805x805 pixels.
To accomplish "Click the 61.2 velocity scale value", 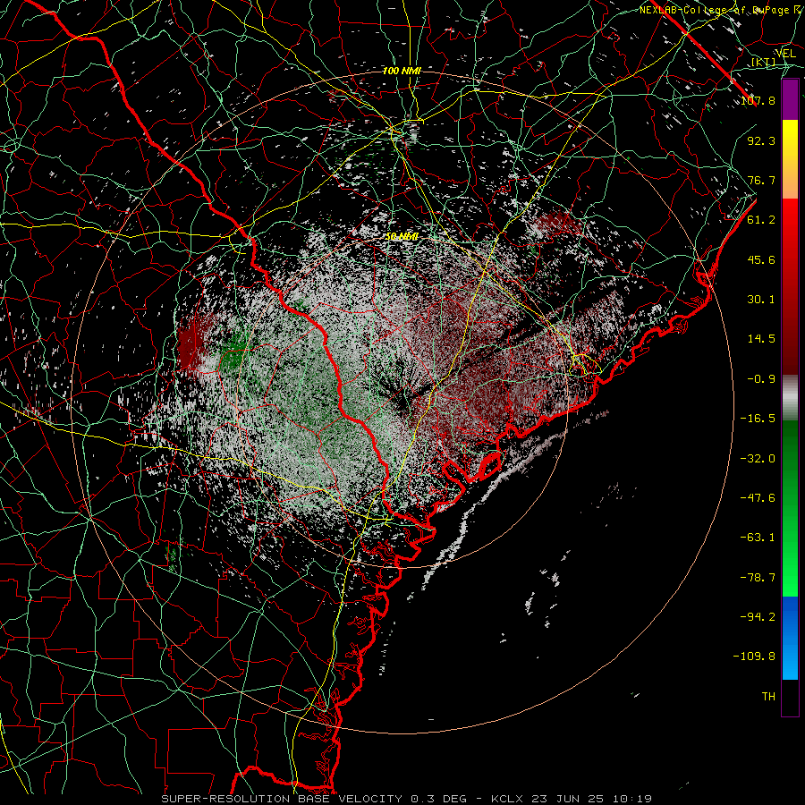I will 761,220.
